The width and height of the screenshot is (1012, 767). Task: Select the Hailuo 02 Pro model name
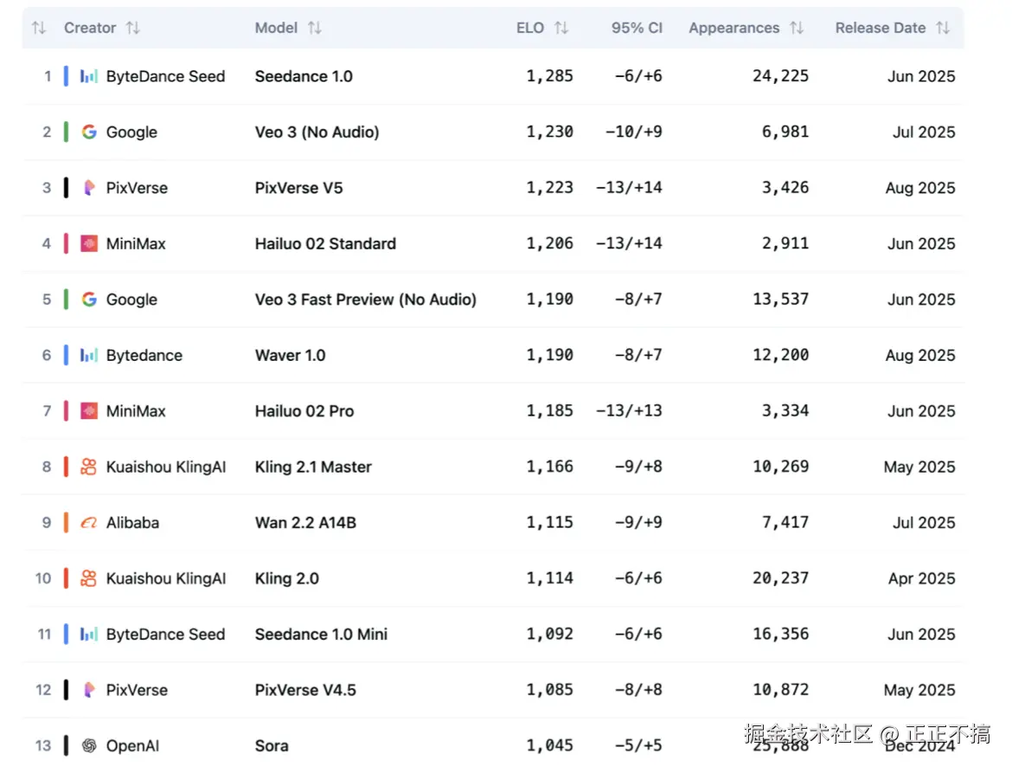click(x=304, y=411)
